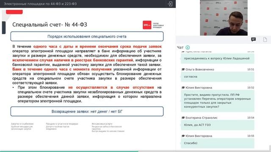Click sender name 'Юлия Викторовна' at 10:52
This screenshot has height=152, width=271.
199,88
